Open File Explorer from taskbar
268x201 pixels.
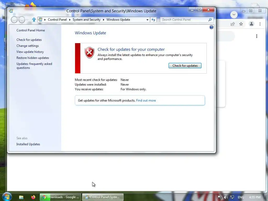pos(21,197)
